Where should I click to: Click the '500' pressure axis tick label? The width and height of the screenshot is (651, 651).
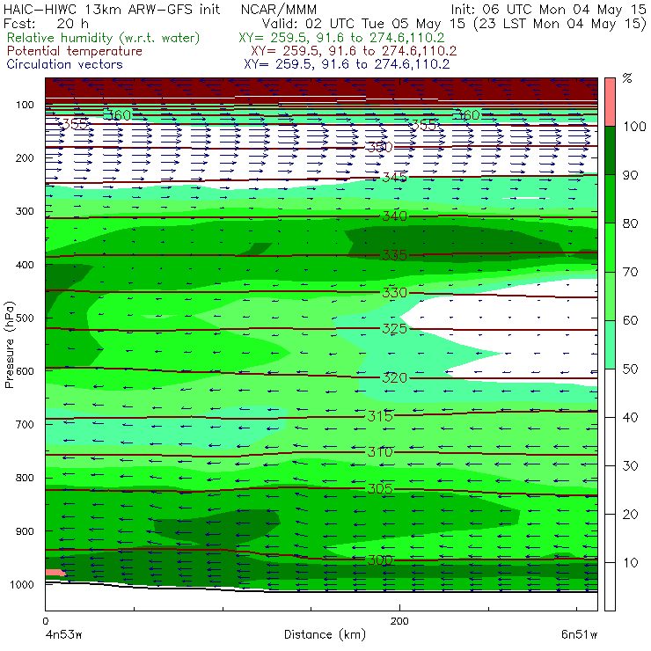tap(25, 318)
